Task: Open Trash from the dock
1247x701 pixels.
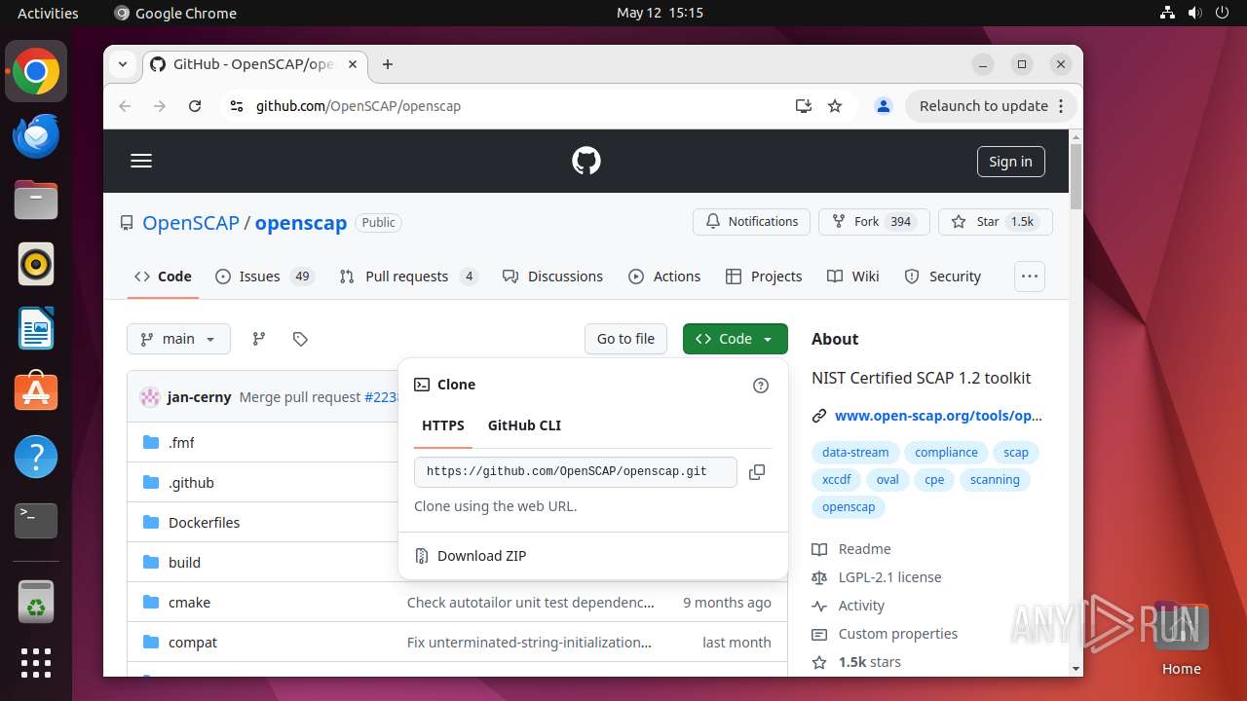Action: (x=36, y=602)
